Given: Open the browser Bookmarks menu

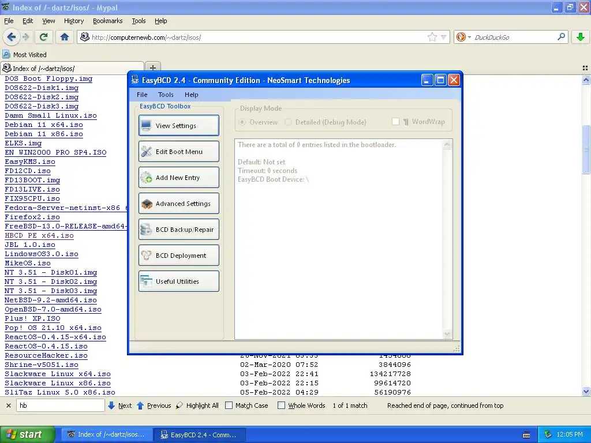Looking at the screenshot, I should 108,21.
